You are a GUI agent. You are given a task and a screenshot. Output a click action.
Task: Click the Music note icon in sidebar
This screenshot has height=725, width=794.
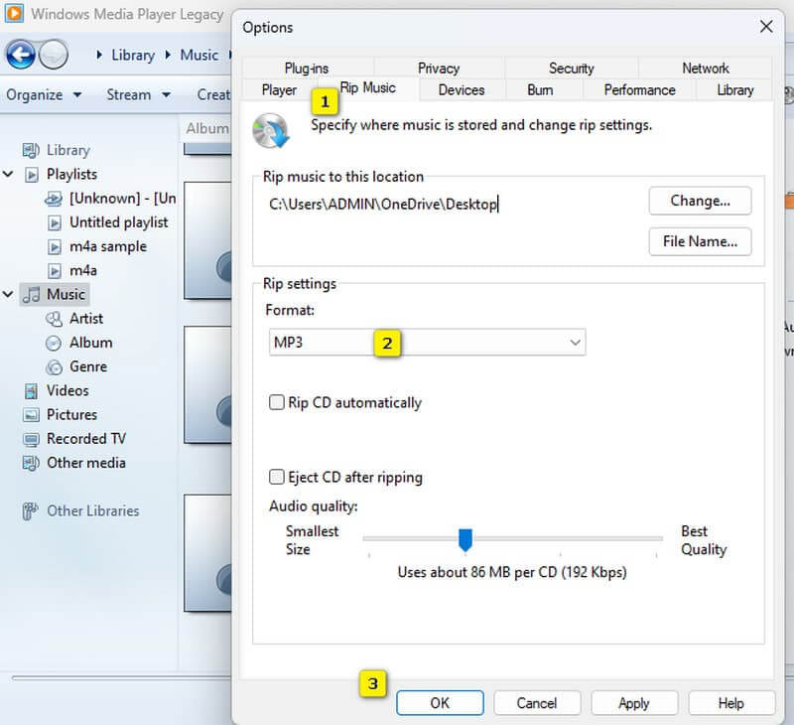(x=32, y=295)
